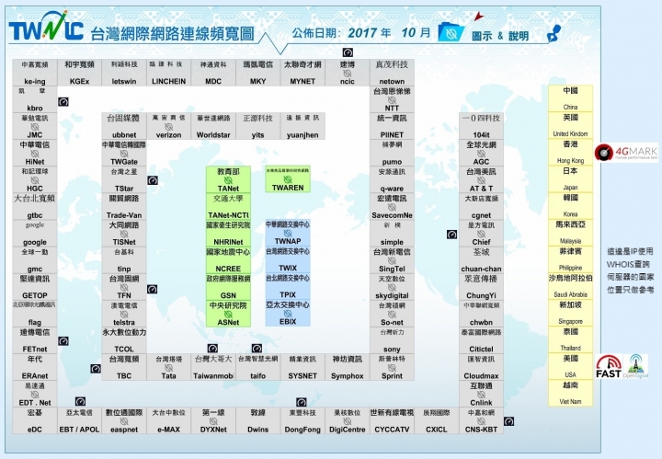The width and height of the screenshot is (662, 459).
Task: Select the NCREE 國家地震中心 cell
Action: tap(228, 260)
